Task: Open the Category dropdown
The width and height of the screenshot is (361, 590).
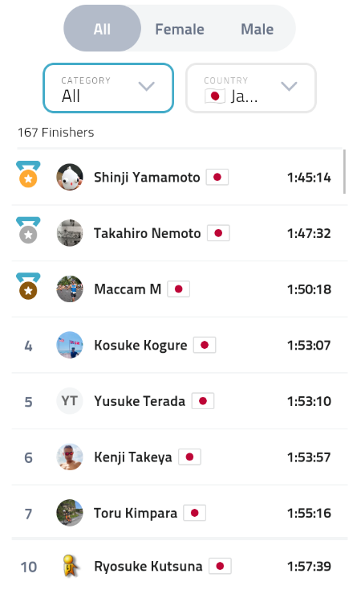Action: tap(108, 88)
